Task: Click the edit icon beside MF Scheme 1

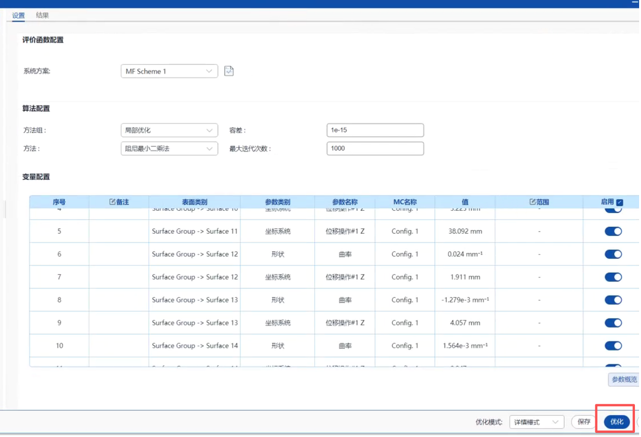Action: tap(229, 71)
